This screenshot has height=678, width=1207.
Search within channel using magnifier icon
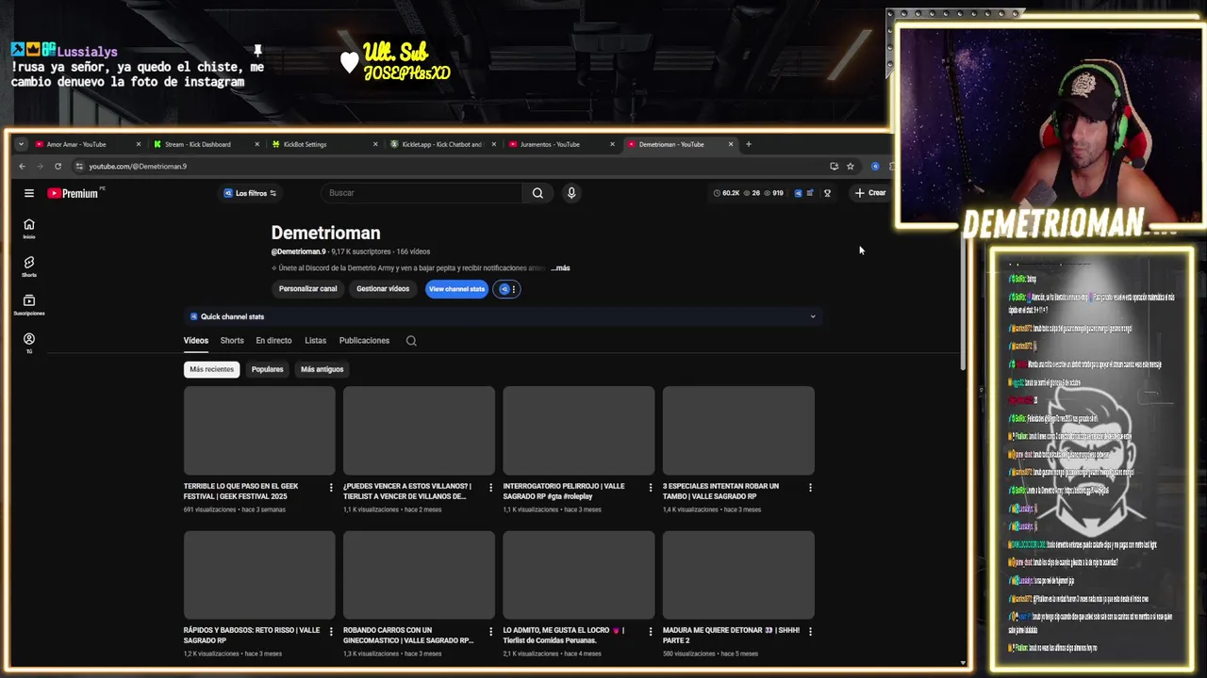[x=411, y=341]
